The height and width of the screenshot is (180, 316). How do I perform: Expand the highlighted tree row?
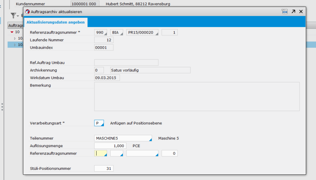tap(15, 45)
